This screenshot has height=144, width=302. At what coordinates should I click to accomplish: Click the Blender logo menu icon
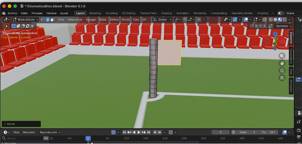pyautogui.click(x=4, y=13)
